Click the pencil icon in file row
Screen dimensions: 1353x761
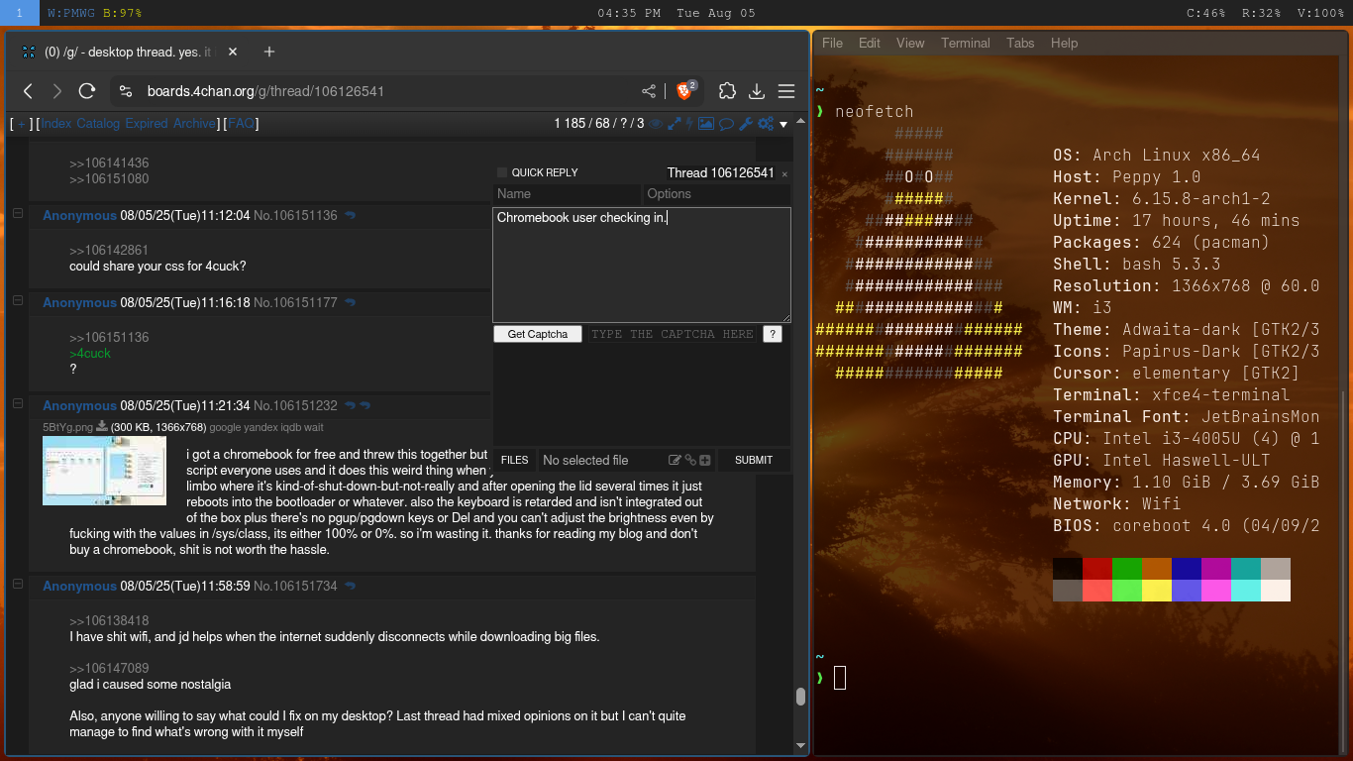point(675,460)
